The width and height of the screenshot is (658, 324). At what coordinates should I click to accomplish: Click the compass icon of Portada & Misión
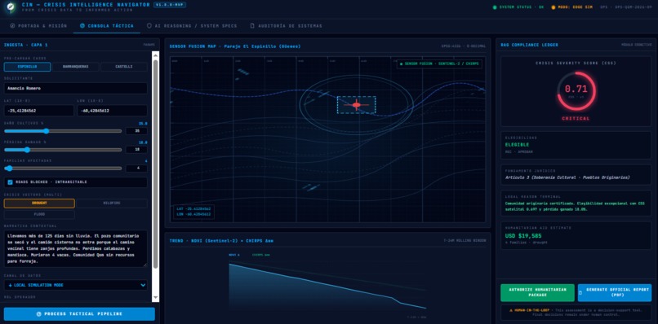pos(12,26)
